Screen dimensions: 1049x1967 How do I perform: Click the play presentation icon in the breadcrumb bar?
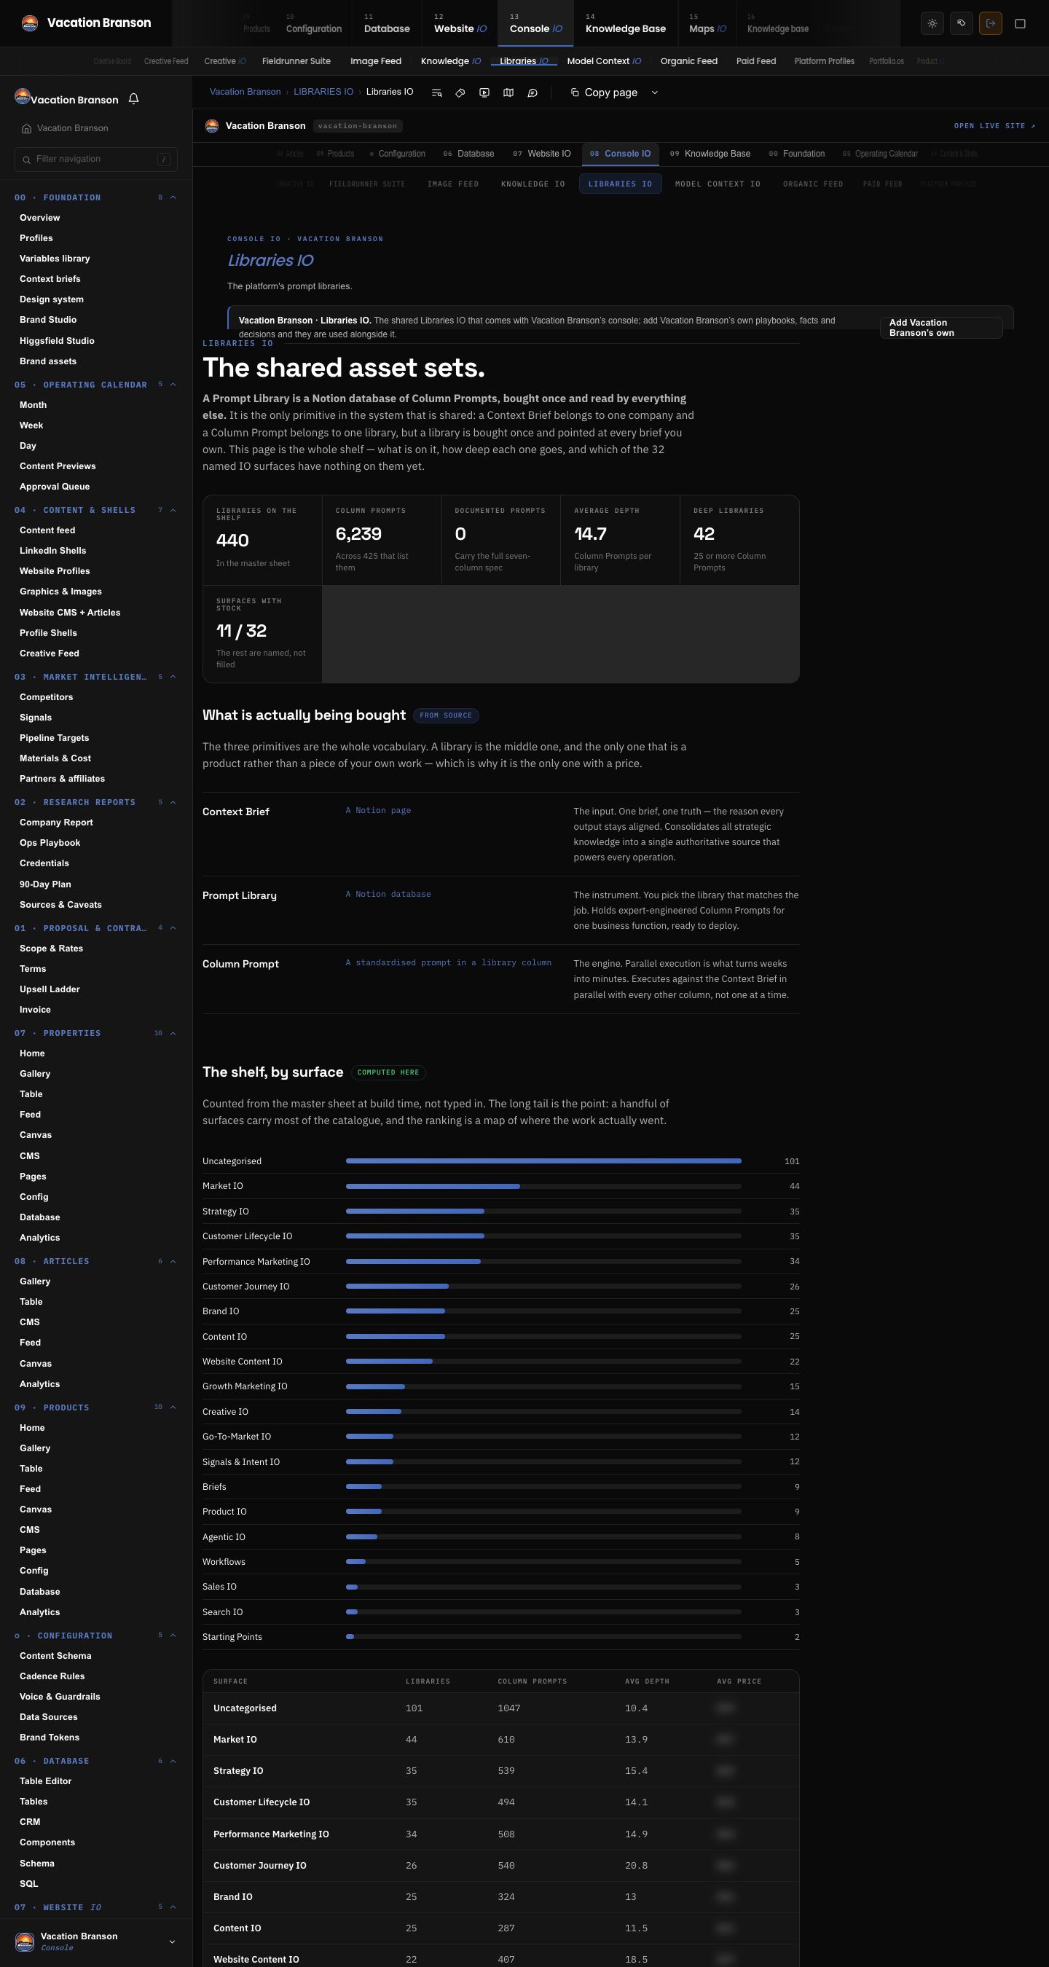[484, 93]
